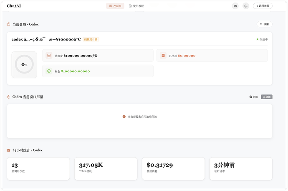This screenshot has height=191, width=288.
Task: Click the package icon beside 当前套餐 - Codex
Action: [x=9, y=24]
